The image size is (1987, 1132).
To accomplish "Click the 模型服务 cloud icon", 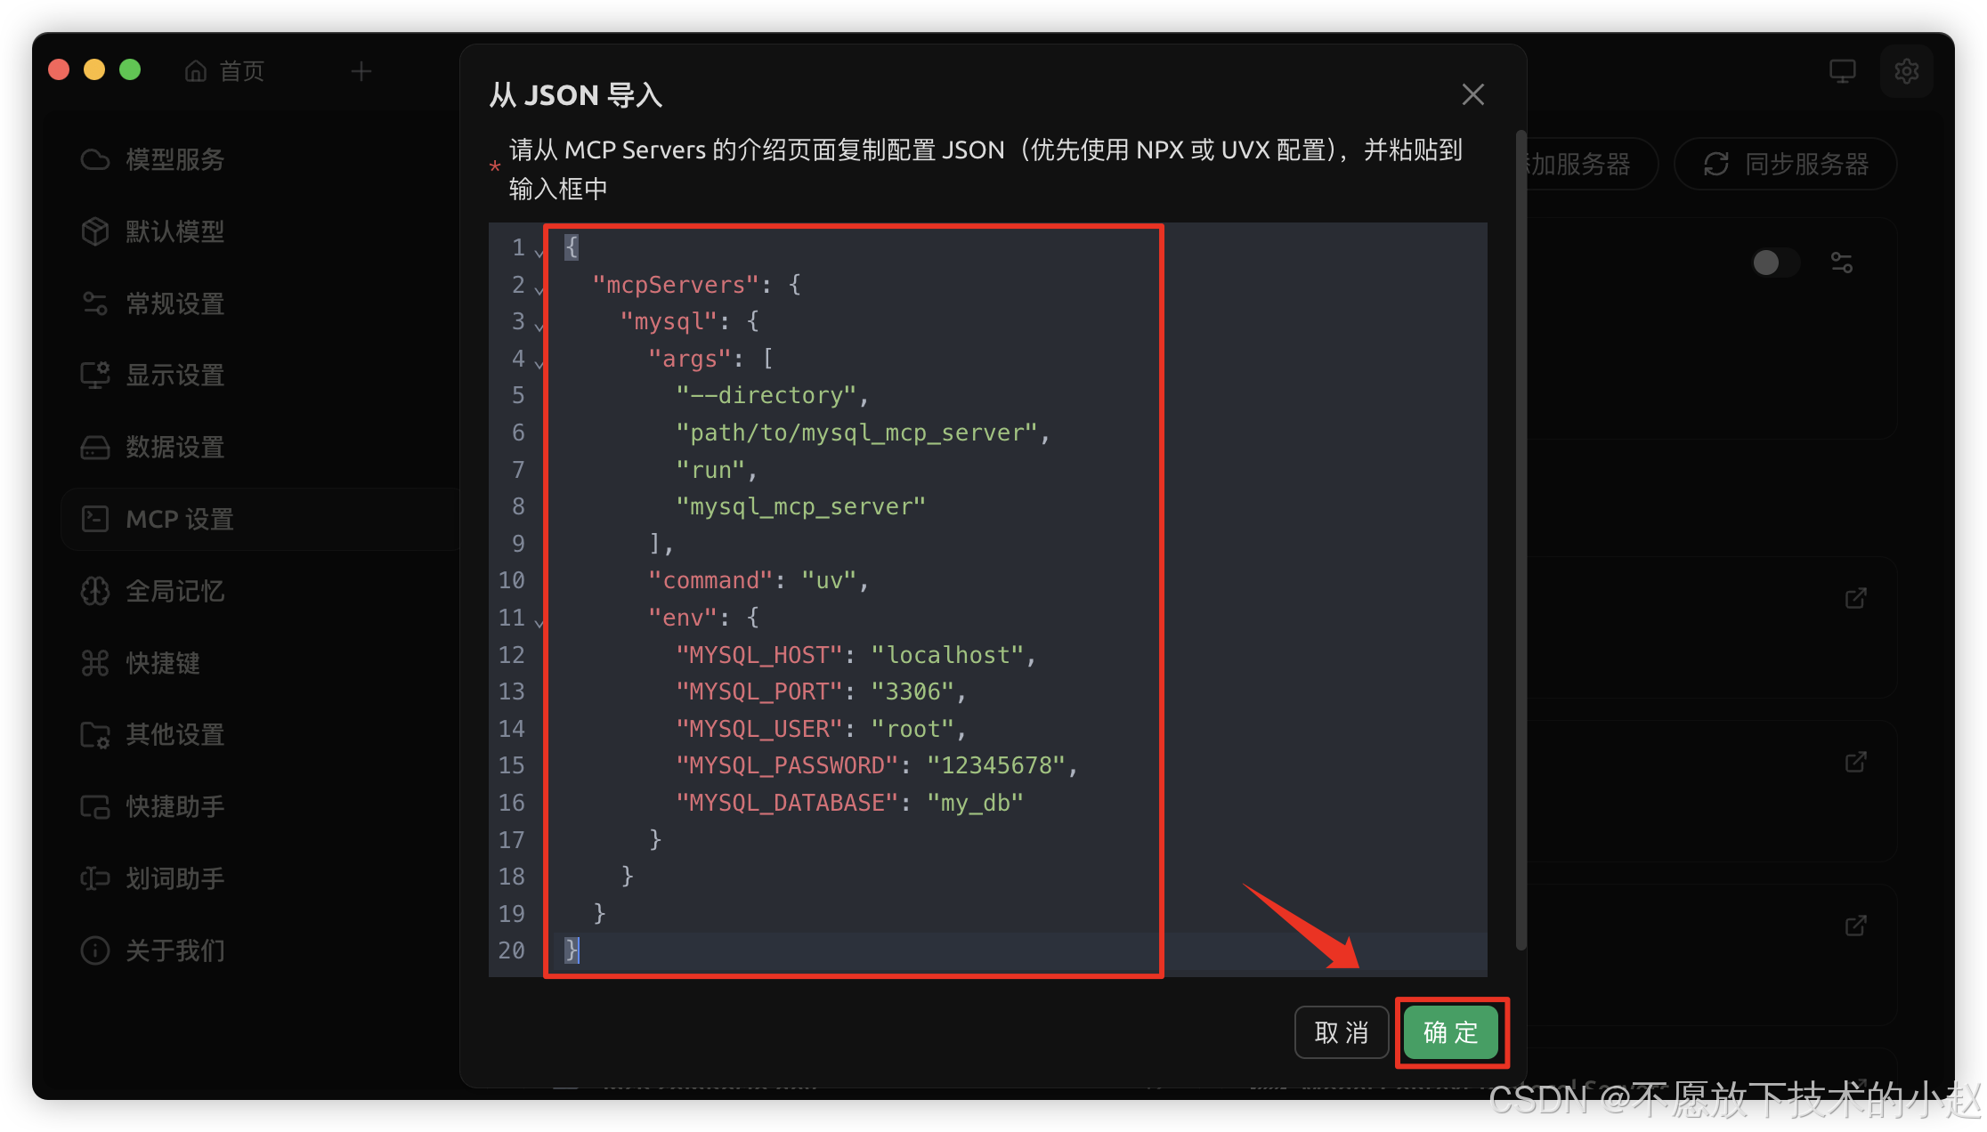I will [x=95, y=159].
